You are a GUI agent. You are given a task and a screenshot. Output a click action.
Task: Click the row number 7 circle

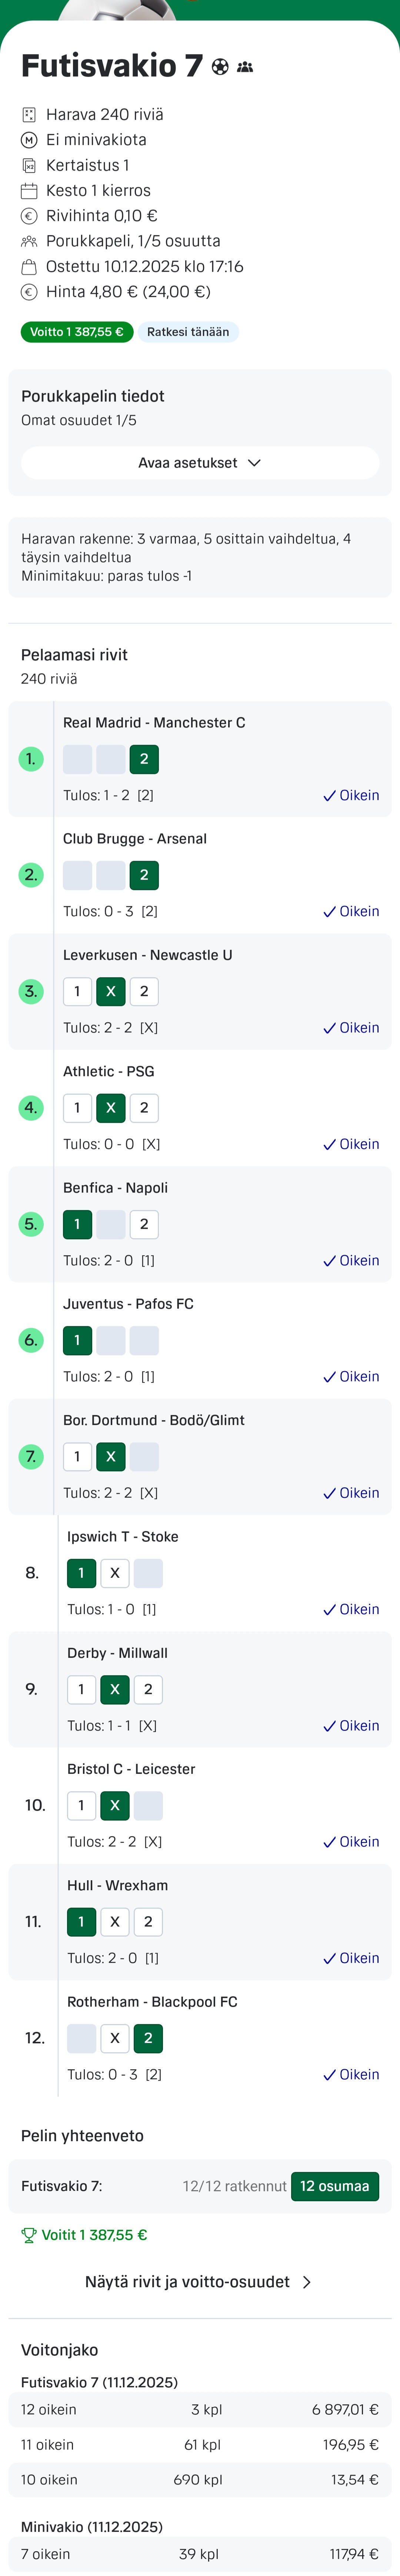(31, 1457)
